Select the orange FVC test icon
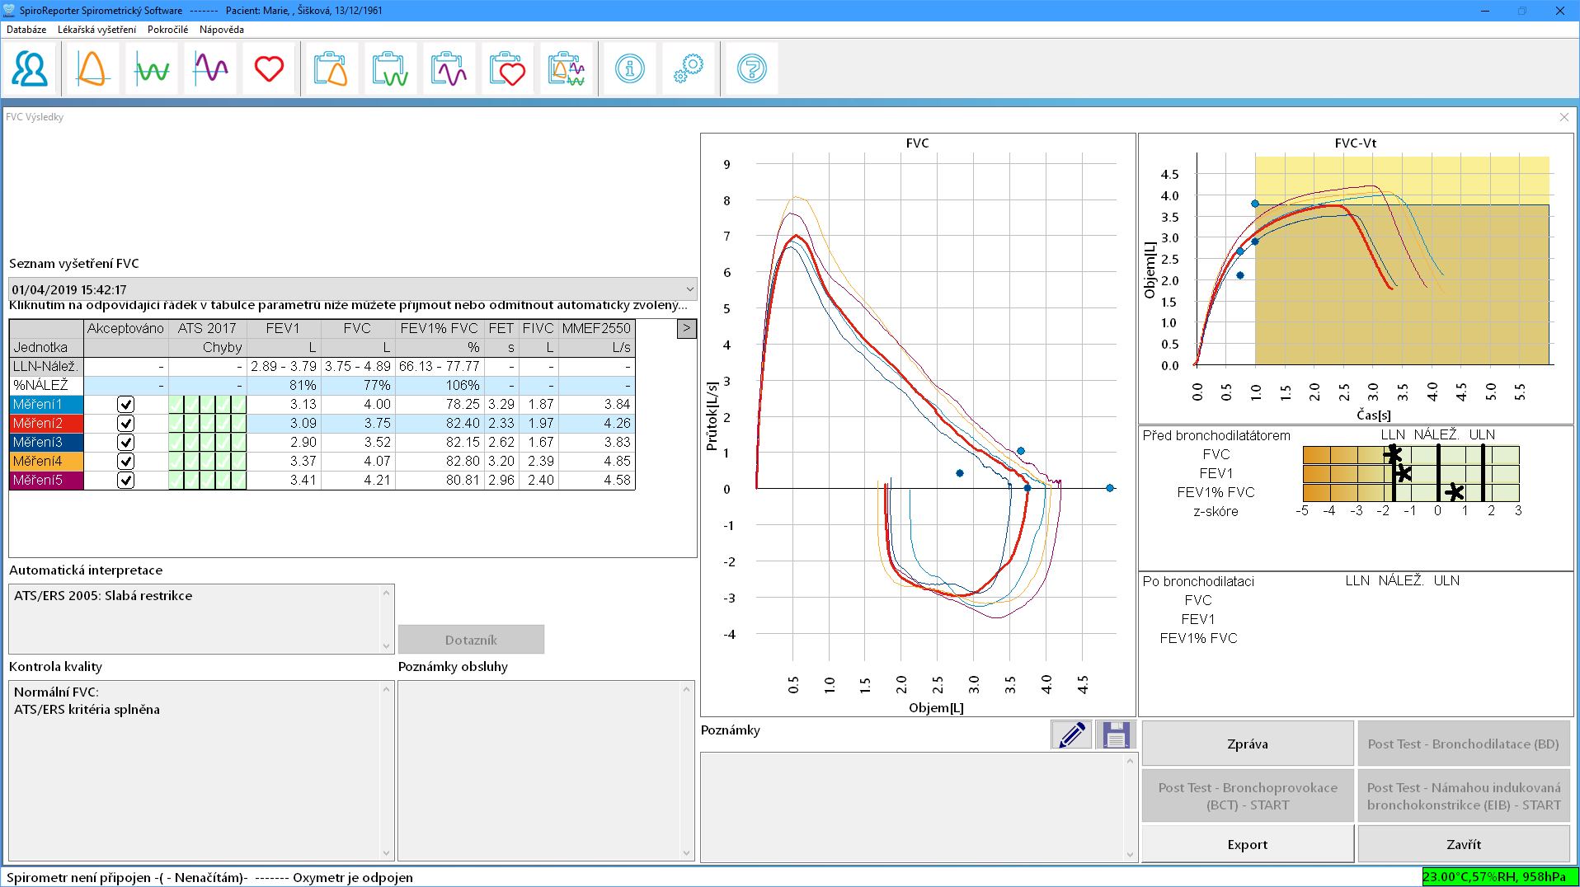1580x887 pixels. (91, 68)
